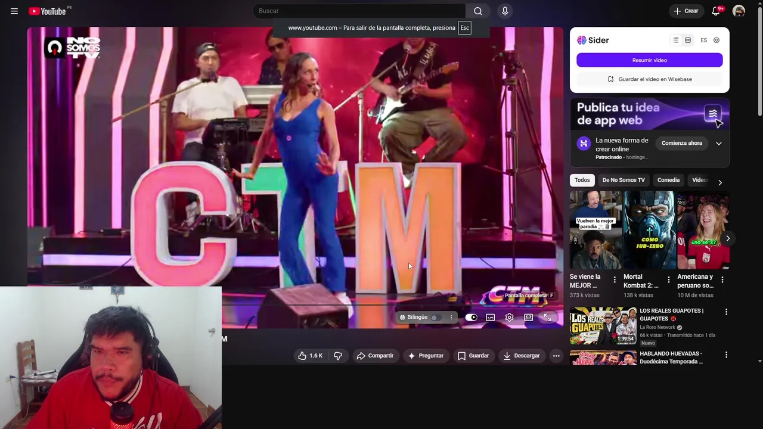
Task: Open options for Se viene la MEJOR short
Action: 615,279
